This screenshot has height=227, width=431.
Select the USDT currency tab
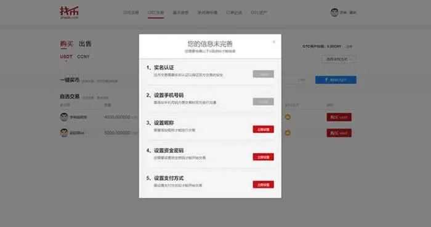click(66, 57)
